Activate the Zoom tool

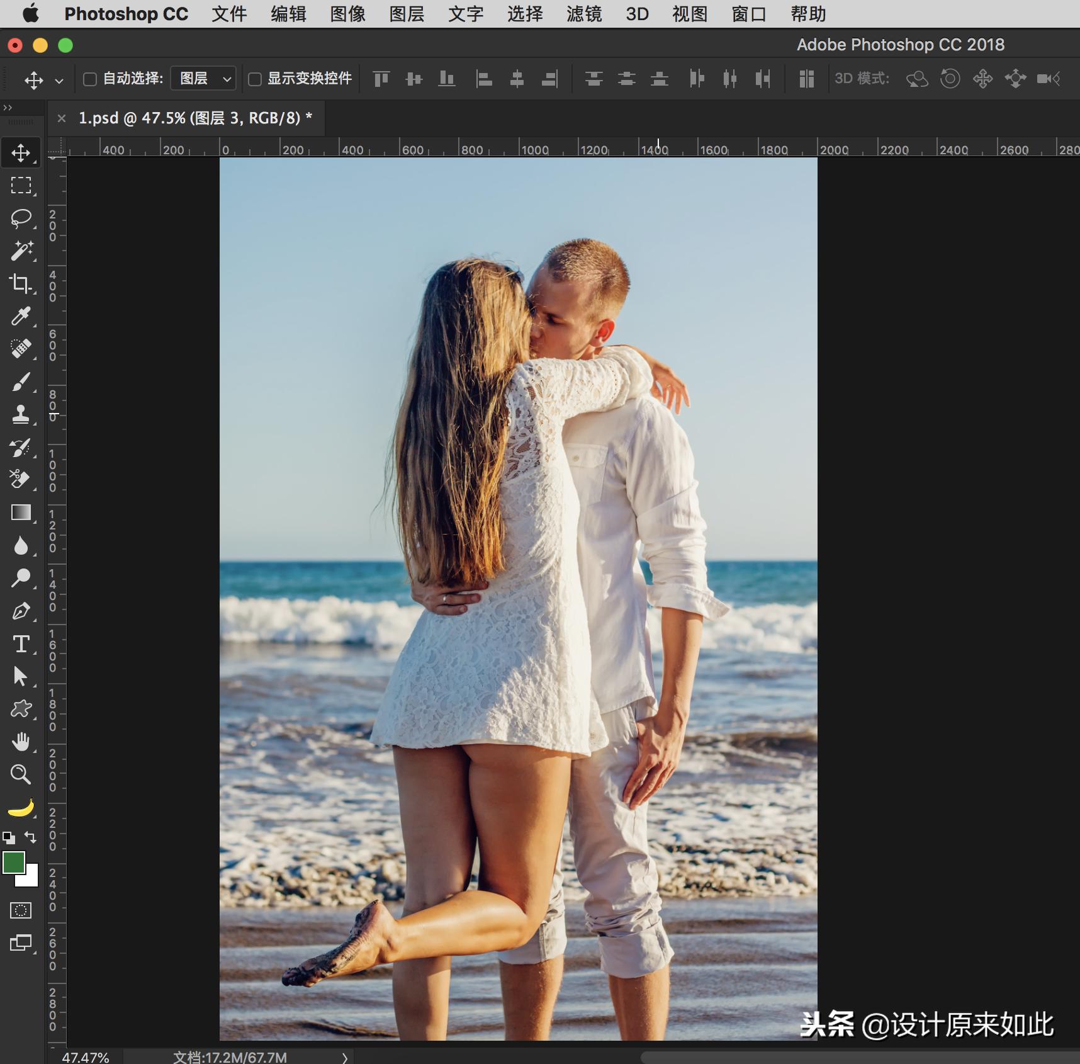click(21, 774)
